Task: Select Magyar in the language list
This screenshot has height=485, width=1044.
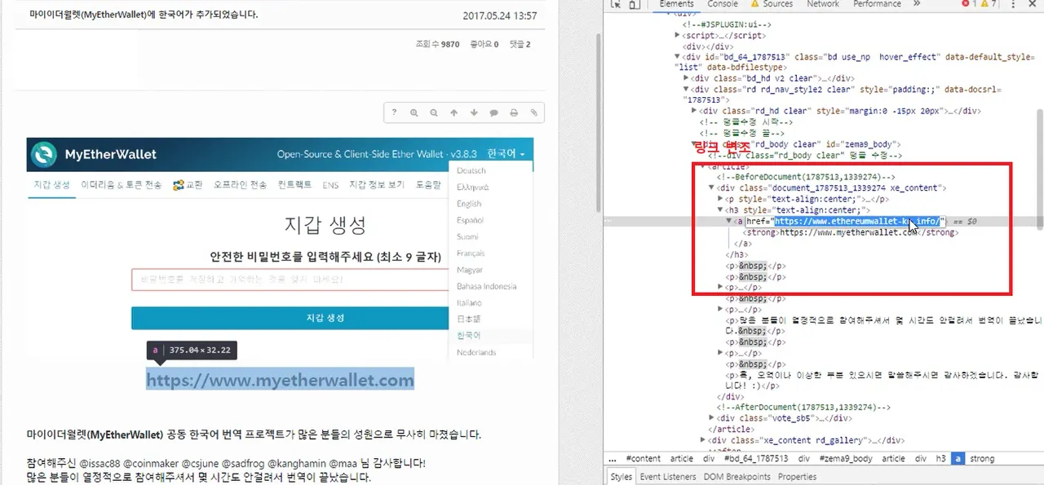Action: point(470,270)
